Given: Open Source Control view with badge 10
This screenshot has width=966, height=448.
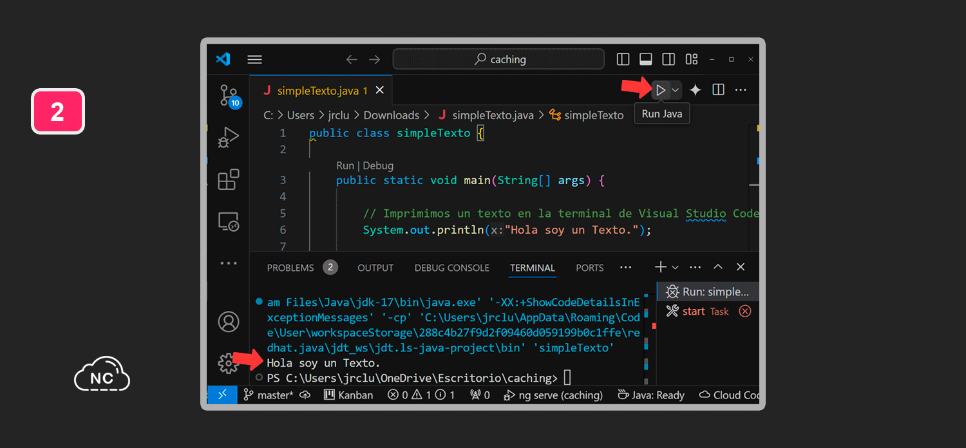Looking at the screenshot, I should coord(229,96).
